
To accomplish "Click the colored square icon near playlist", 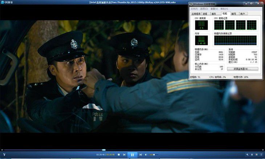I will pos(257,155).
